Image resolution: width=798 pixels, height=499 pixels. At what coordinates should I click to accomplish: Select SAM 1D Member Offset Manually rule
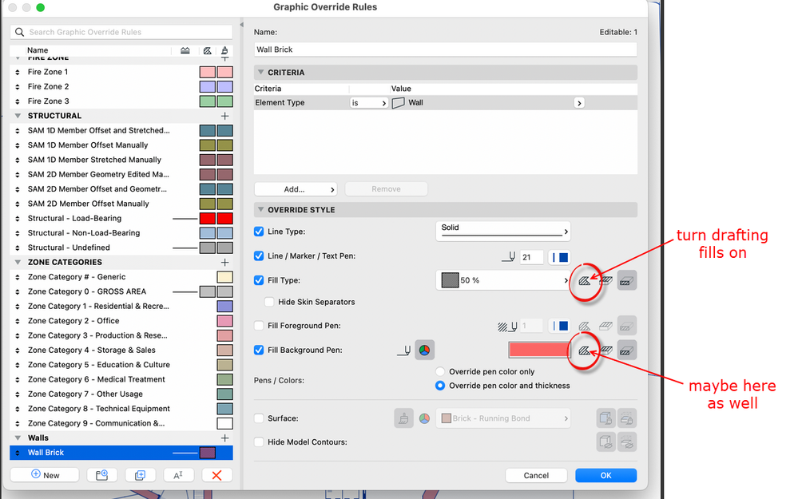(x=121, y=145)
